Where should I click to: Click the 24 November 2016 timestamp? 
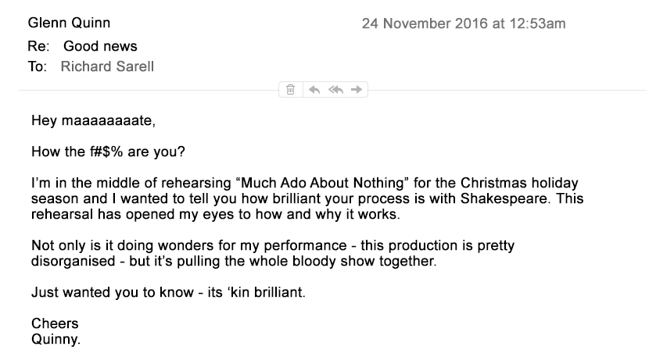[464, 23]
